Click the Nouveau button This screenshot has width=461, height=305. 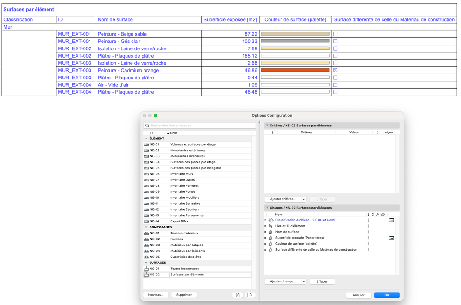(156, 295)
